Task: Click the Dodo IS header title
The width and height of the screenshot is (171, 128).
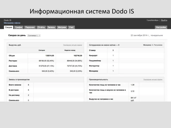Action: tap(8, 20)
